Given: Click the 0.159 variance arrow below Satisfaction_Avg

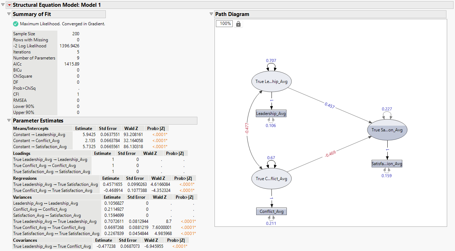Looking at the screenshot, I should [x=387, y=171].
